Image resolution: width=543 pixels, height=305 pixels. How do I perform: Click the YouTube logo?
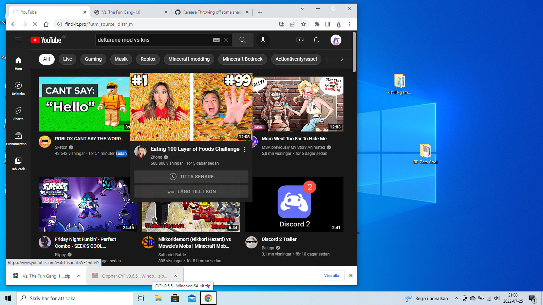coord(46,40)
